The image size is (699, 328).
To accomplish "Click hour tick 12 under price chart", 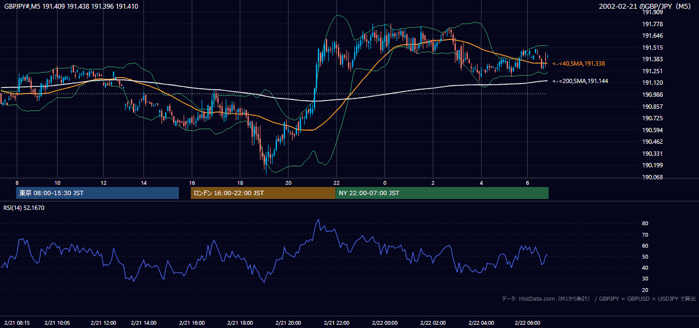I will coord(102,183).
